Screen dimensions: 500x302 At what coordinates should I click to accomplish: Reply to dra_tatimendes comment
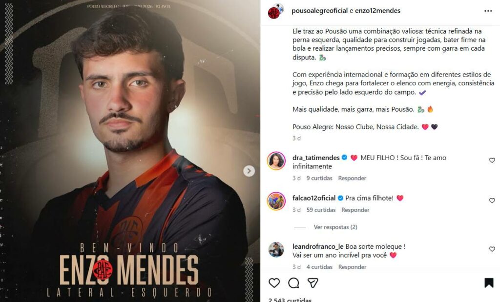(x=352, y=178)
